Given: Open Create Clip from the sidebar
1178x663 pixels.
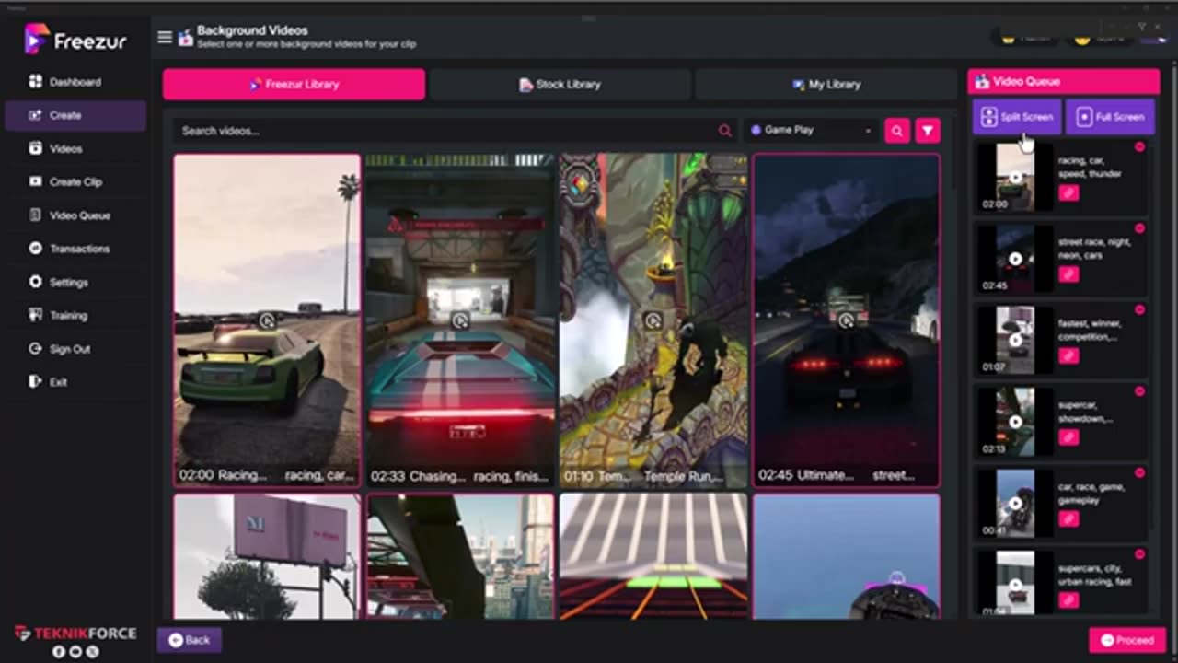Looking at the screenshot, I should [75, 182].
